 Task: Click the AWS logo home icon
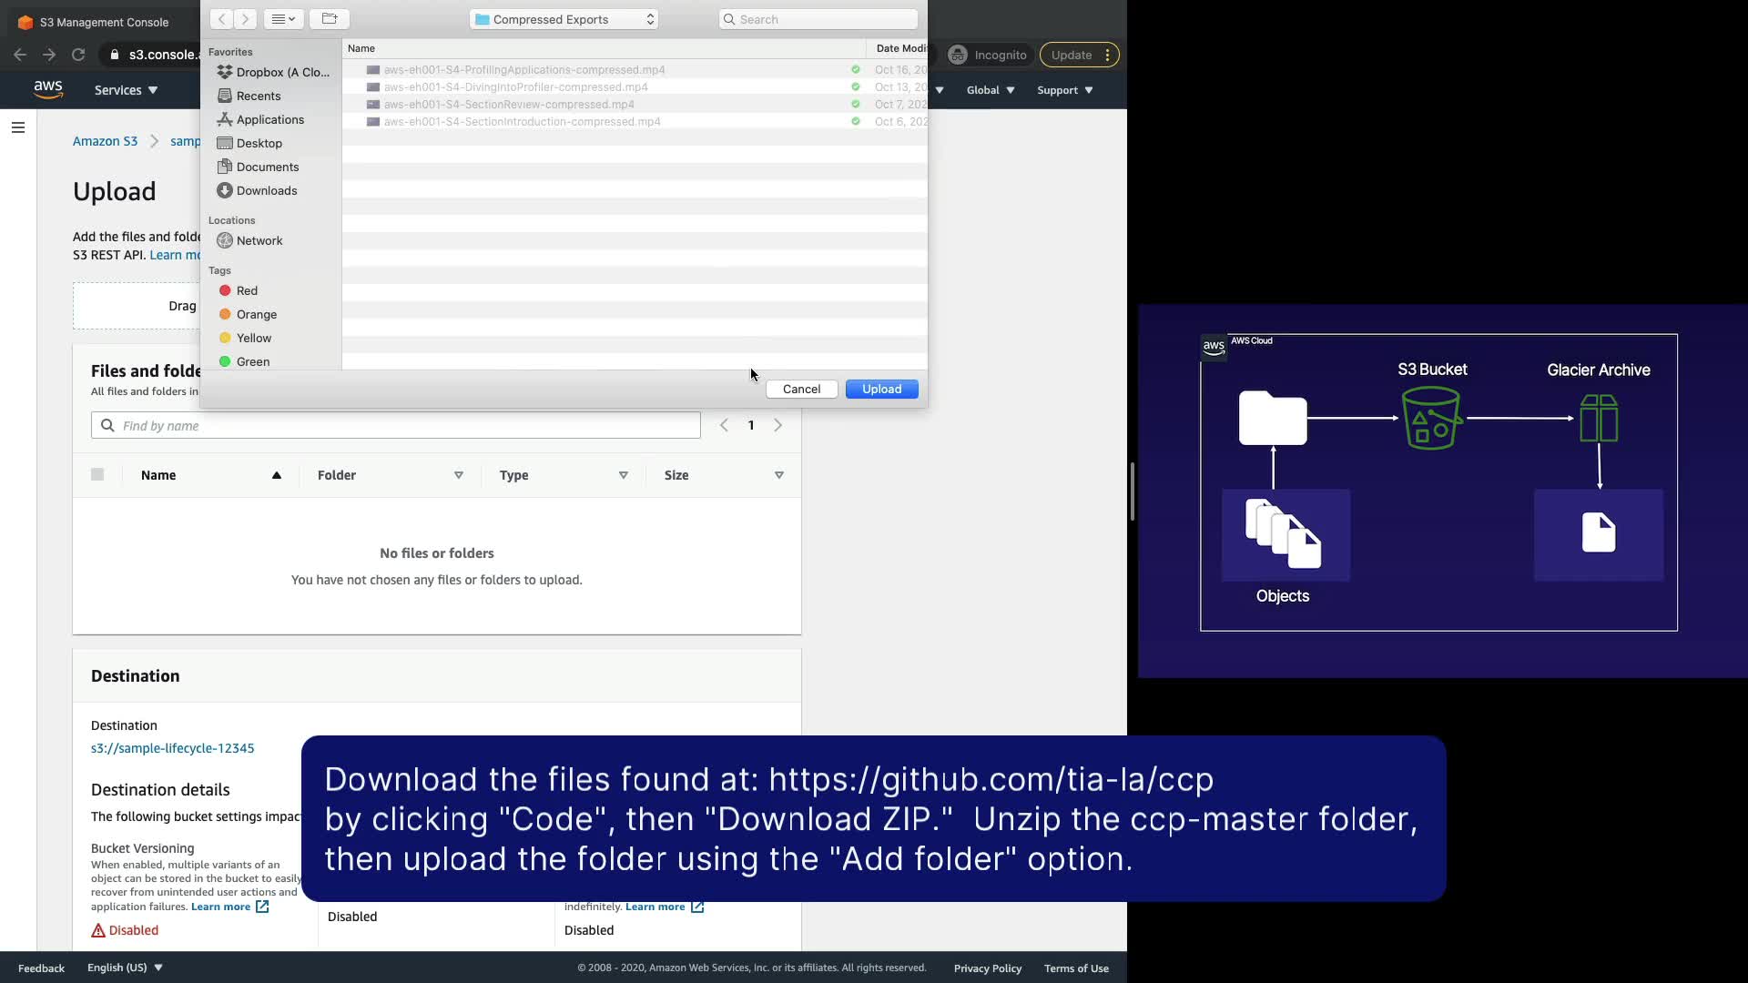(47, 89)
